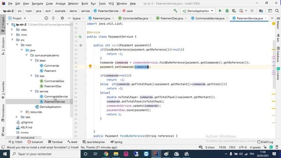
Task: Switch to the Paiement.java tab
Action: click(x=101, y=18)
